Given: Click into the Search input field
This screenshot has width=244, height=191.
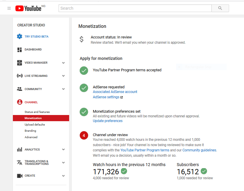Looking at the screenshot, I should click(135, 8).
